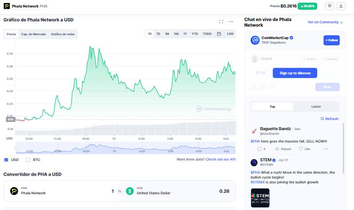
Task: Click the chart range slider's left handle
Action: [x=16, y=148]
